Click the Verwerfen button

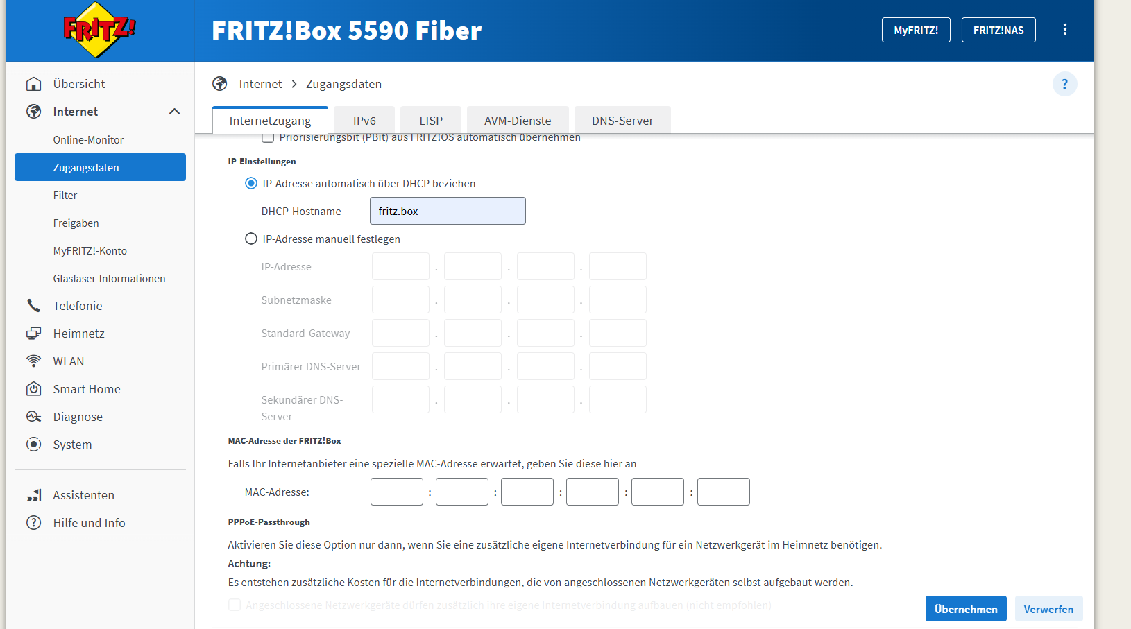click(1048, 609)
